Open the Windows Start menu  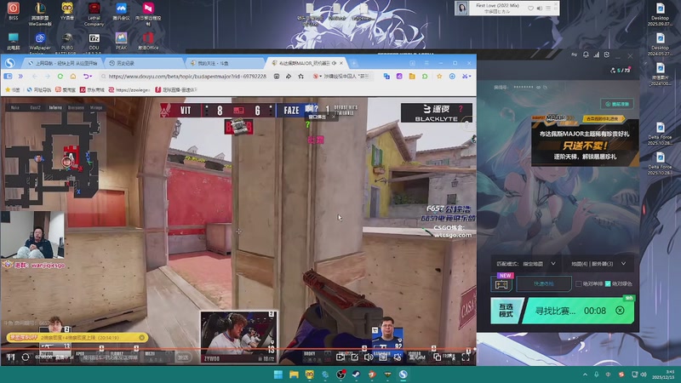tap(278, 374)
